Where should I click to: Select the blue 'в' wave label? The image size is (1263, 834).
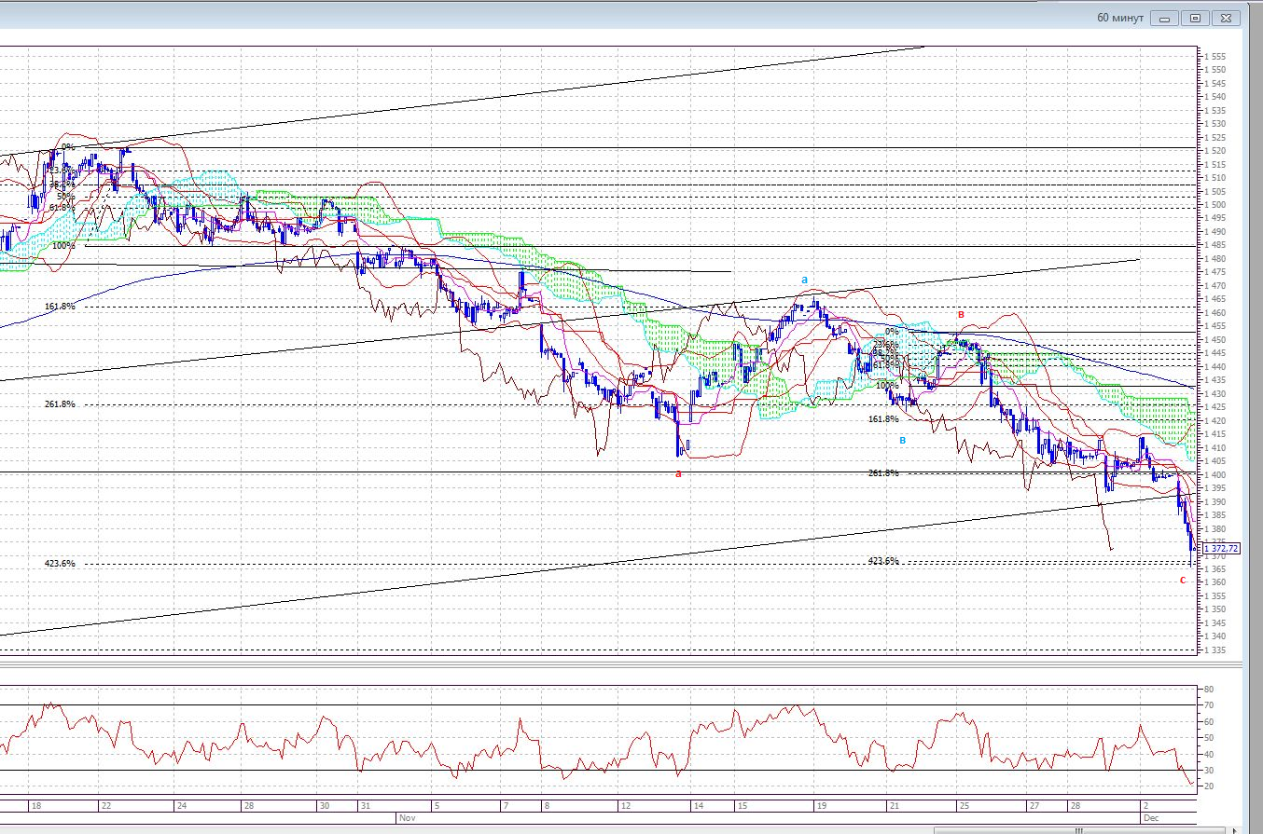(902, 439)
